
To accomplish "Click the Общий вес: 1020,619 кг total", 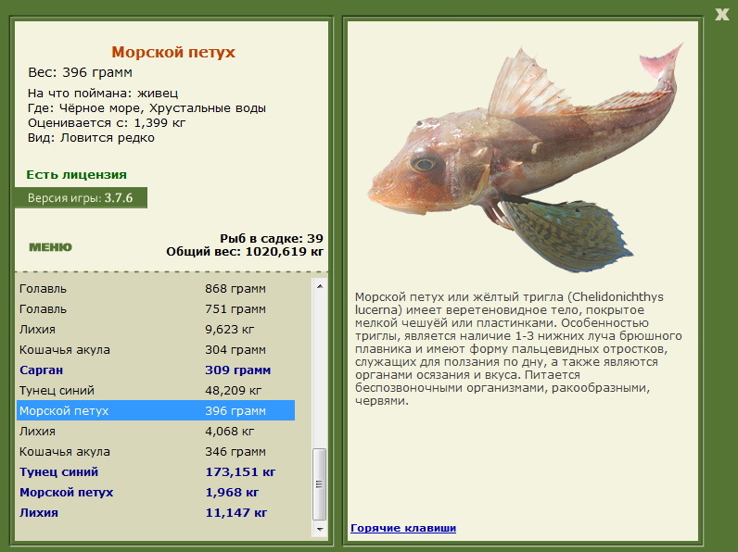I will pos(245,252).
